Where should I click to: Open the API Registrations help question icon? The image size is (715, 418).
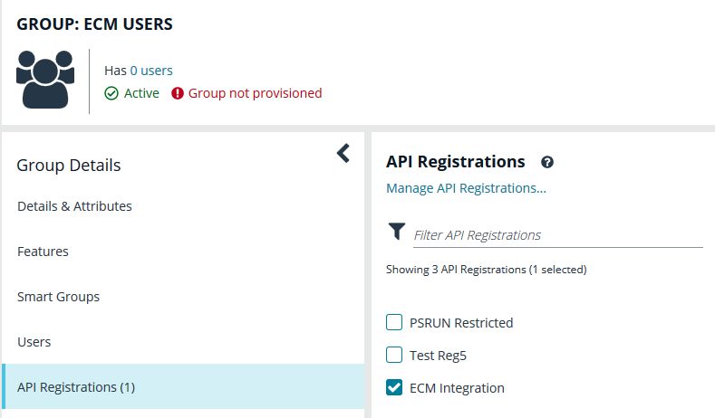(x=547, y=162)
